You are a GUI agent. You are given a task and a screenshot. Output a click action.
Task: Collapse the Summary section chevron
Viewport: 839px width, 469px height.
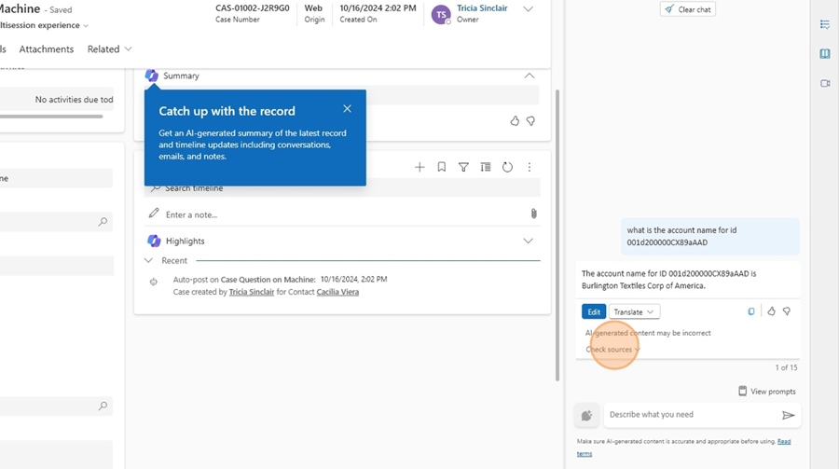pos(529,76)
